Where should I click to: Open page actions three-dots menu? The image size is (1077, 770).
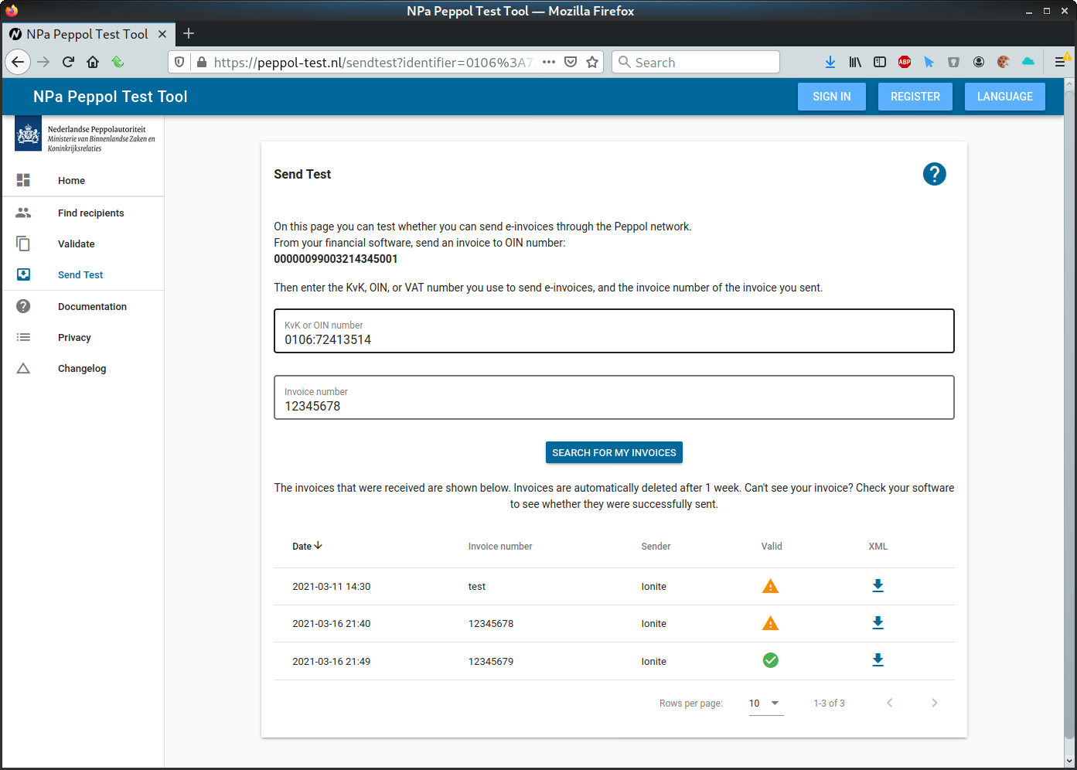point(549,62)
